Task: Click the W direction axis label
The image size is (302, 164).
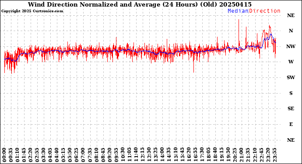Action: pyautogui.click(x=291, y=62)
